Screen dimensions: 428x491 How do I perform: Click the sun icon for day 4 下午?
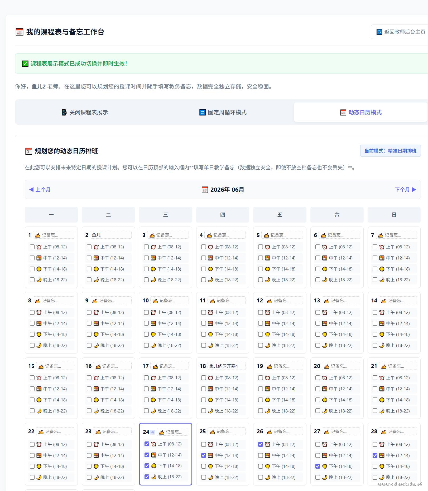(x=210, y=269)
